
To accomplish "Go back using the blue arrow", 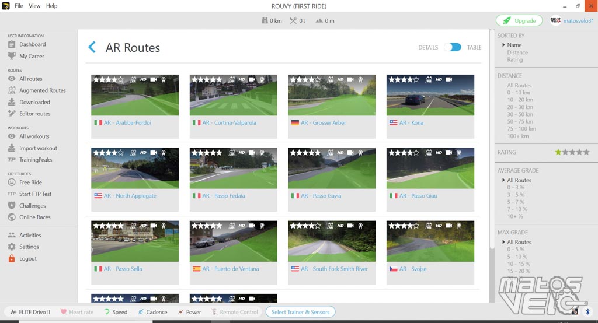I will coord(92,47).
